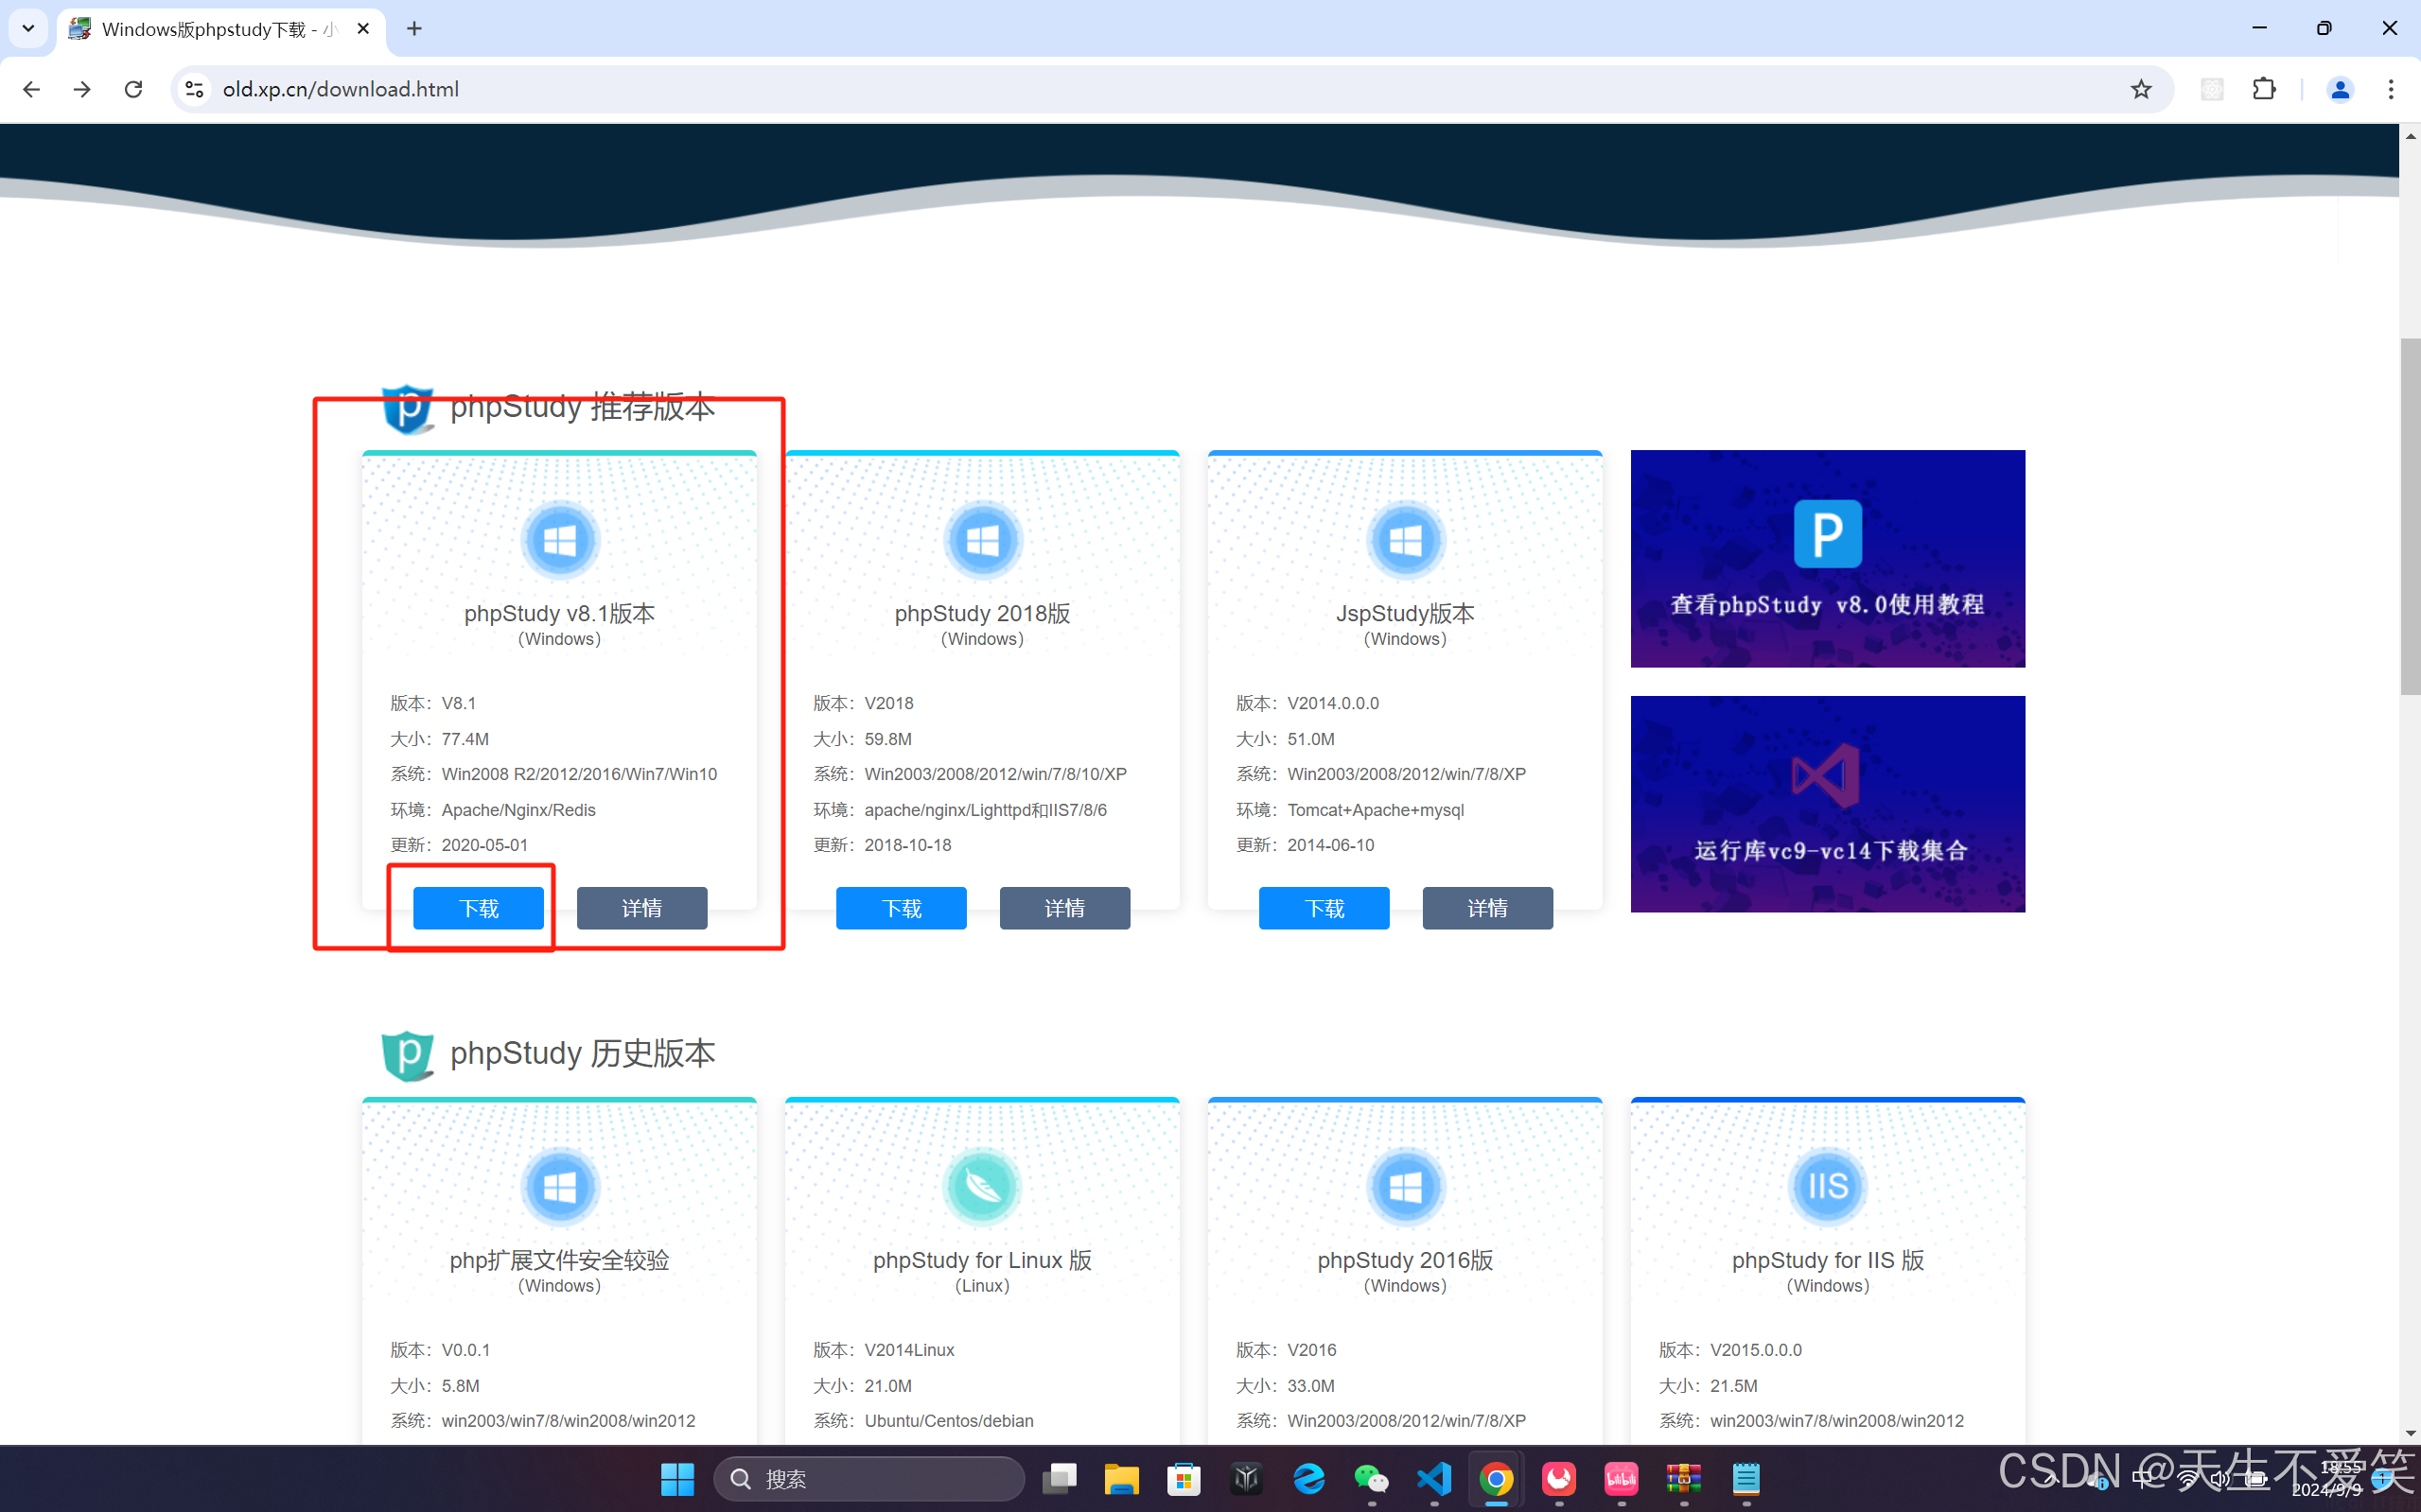Click the scrollbar down arrow
Image resolution: width=2421 pixels, height=1512 pixels.
click(2409, 1433)
